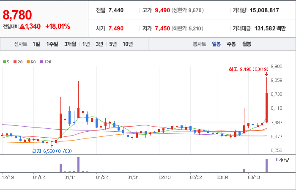Click the 봉차트 label
296x190 pixels.
[x=199, y=44]
